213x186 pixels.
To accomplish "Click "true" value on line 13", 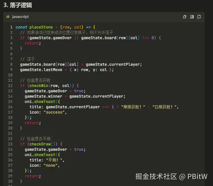I will [x=79, y=91].
